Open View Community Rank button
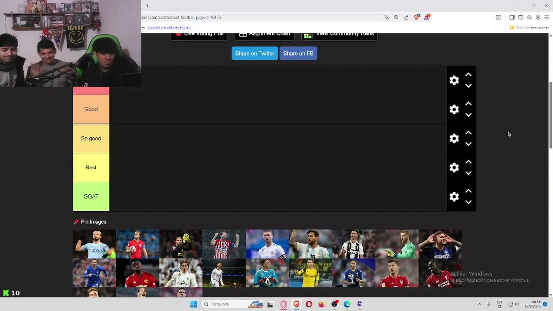This screenshot has width=553, height=311. coord(339,35)
